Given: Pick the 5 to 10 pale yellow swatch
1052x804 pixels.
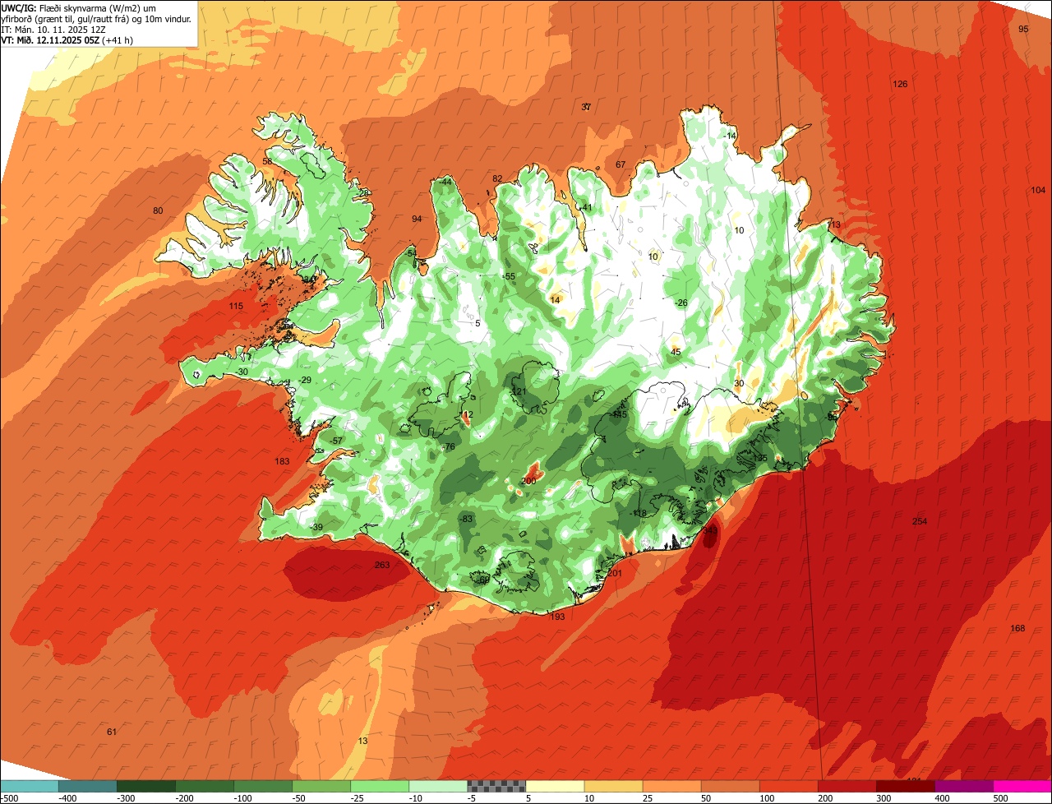Looking at the screenshot, I should point(555,786).
